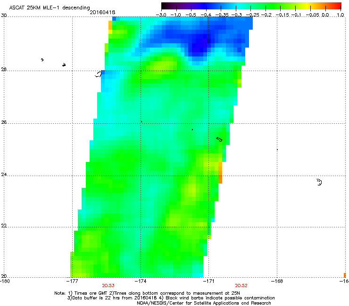Click the red time stamp 20:53
The image size is (349, 306).
click(108, 286)
